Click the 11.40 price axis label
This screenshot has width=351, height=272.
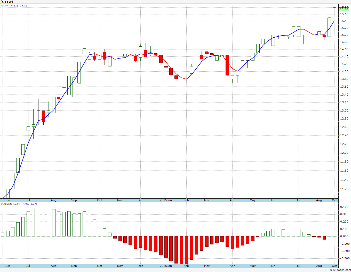tap(344, 180)
